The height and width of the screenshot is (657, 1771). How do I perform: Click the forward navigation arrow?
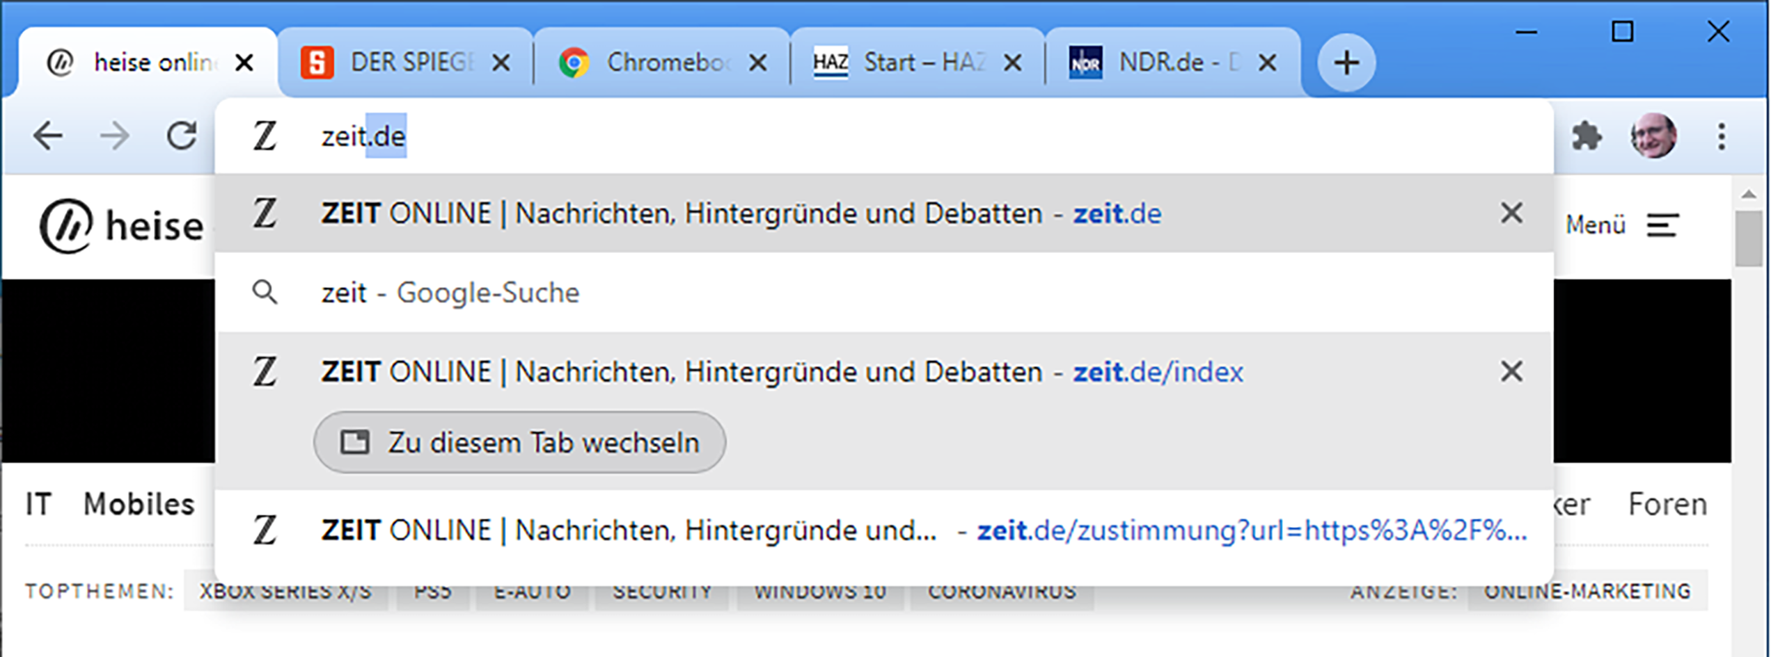[115, 136]
